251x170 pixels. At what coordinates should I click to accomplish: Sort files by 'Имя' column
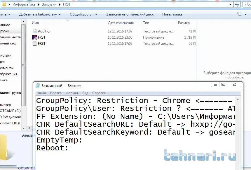point(35,23)
